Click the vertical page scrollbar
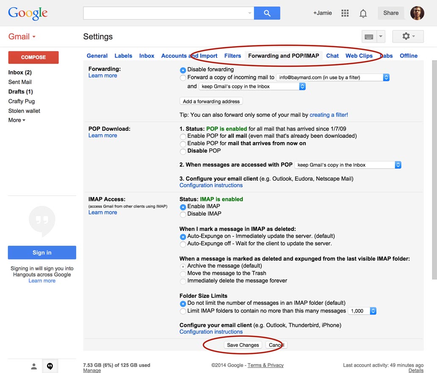 tap(434, 169)
